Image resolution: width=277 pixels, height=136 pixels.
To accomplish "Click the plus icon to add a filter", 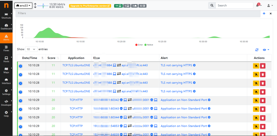I will (264, 13).
